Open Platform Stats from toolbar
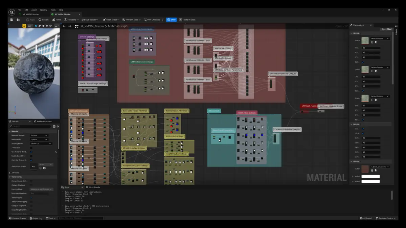Screen dimensions: 406x228 (x=187, y=20)
